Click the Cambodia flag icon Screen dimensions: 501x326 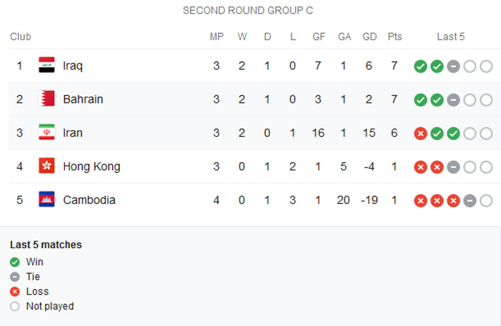[46, 199]
